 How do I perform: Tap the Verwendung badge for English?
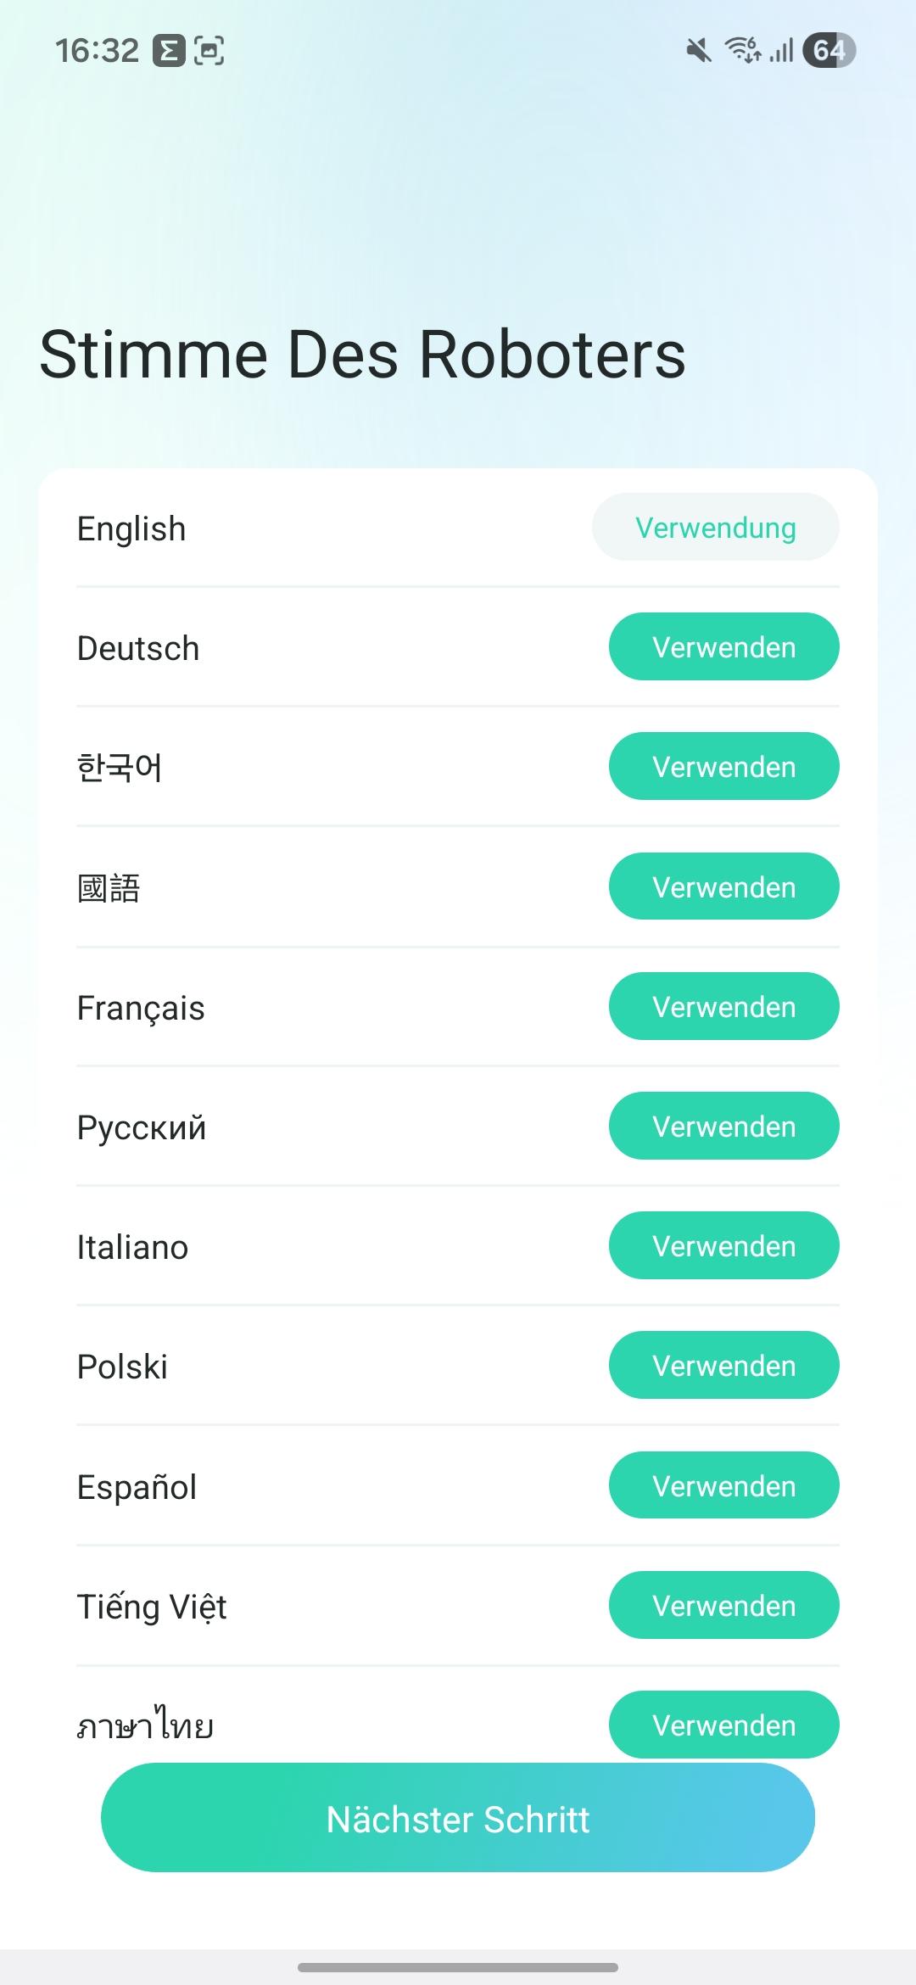coord(715,528)
